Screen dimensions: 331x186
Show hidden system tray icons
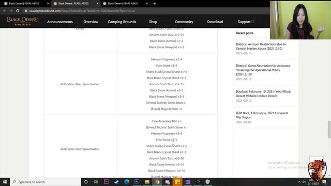coord(299,182)
